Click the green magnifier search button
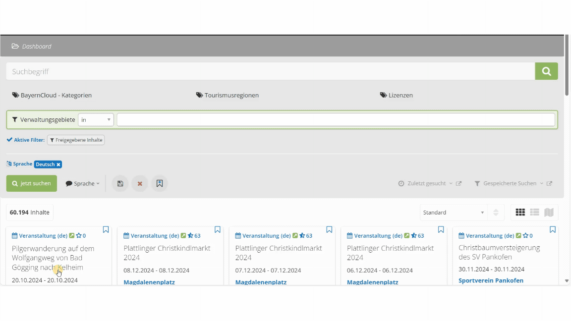Viewport: 571px width, 321px height. [546, 71]
